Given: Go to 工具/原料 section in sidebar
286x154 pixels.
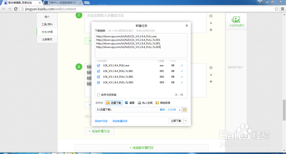Looking at the screenshot, I should (x=47, y=24).
